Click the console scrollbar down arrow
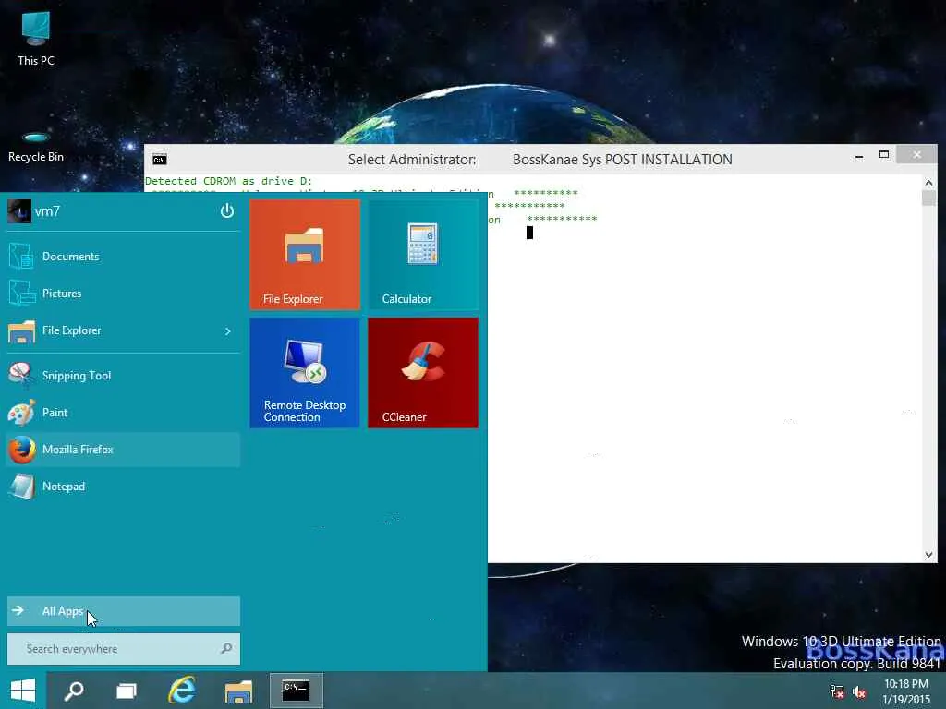The height and width of the screenshot is (709, 946). coord(929,555)
